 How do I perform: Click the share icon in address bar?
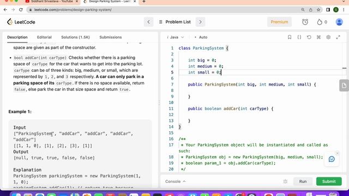[x=310, y=10]
